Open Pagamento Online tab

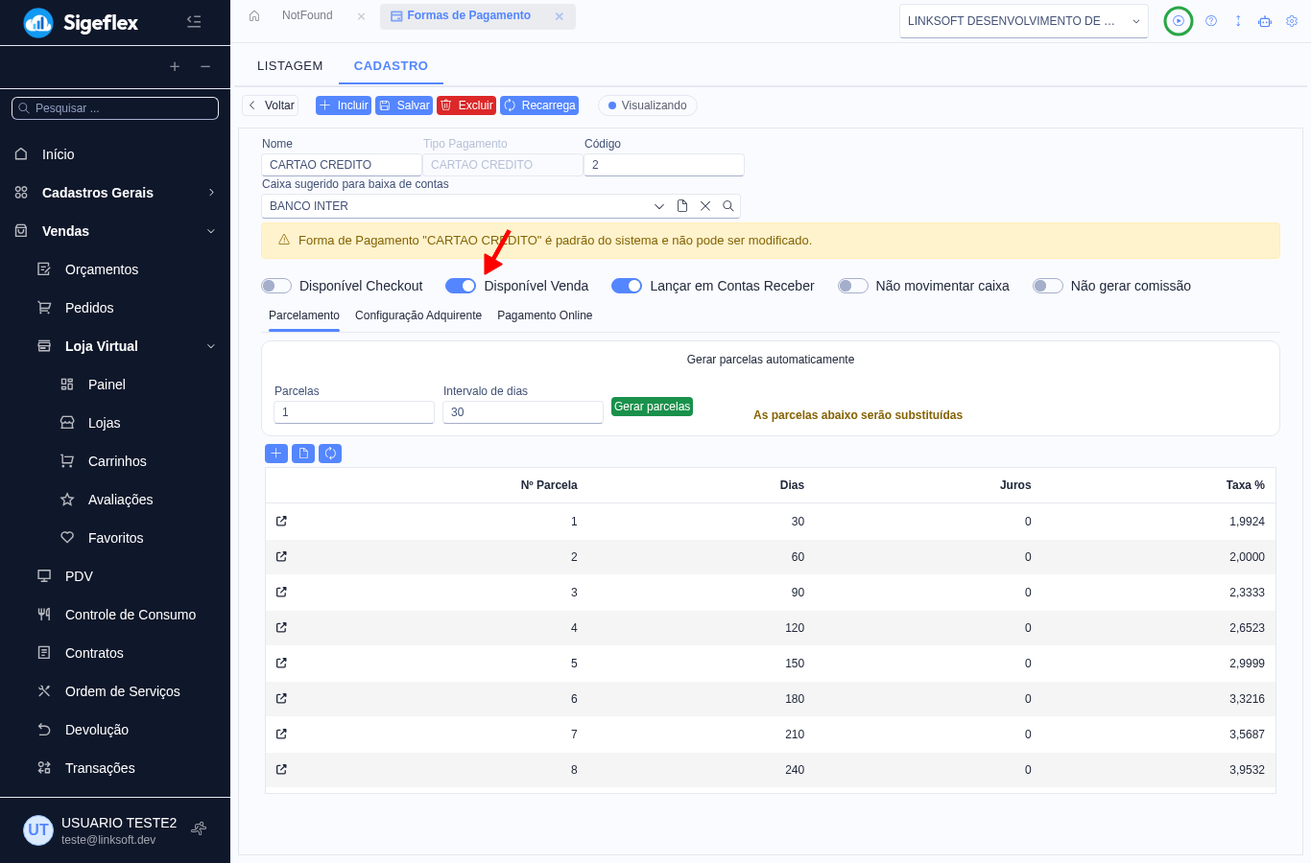pos(545,315)
